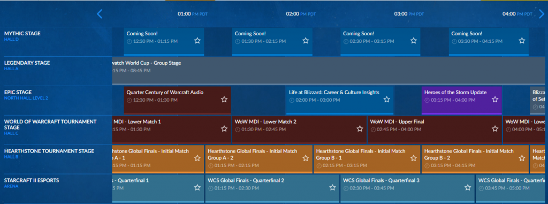Favorite the Quarter Century of Warcraft Audio star
Screen dimensions: 548x204
(224, 100)
